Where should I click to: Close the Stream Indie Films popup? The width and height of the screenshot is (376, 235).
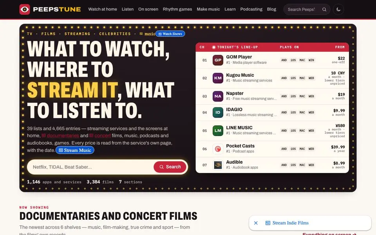coord(256,223)
